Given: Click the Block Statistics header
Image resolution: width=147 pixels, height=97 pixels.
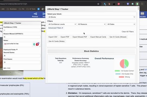Looking at the screenshot, I should [91, 51].
